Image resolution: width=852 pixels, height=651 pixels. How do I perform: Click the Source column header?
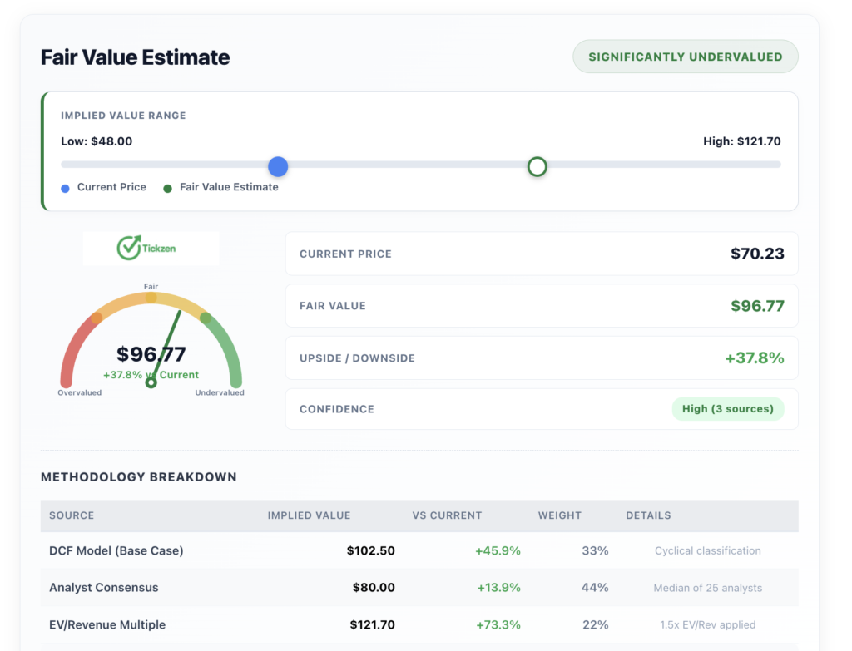pos(72,515)
